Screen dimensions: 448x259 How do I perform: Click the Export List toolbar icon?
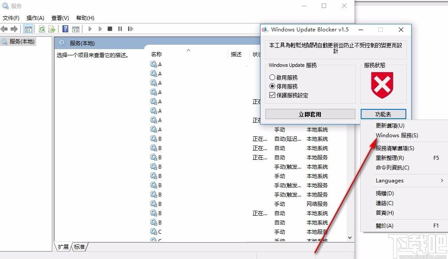coord(52,29)
